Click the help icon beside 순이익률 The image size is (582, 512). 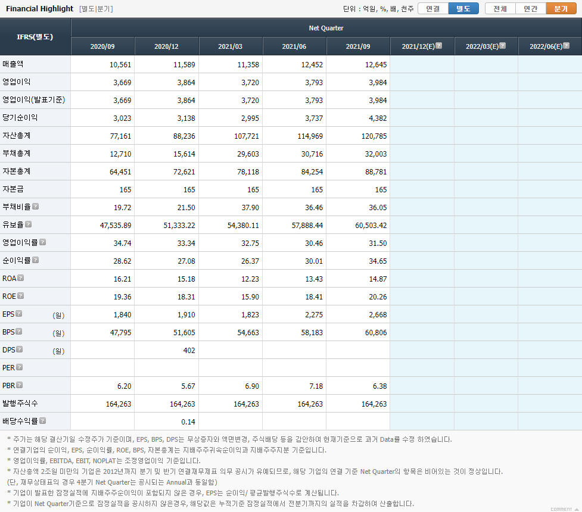[36, 260]
